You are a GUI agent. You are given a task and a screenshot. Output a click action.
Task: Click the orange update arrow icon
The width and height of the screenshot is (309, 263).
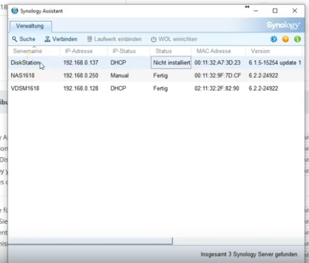pos(286,39)
